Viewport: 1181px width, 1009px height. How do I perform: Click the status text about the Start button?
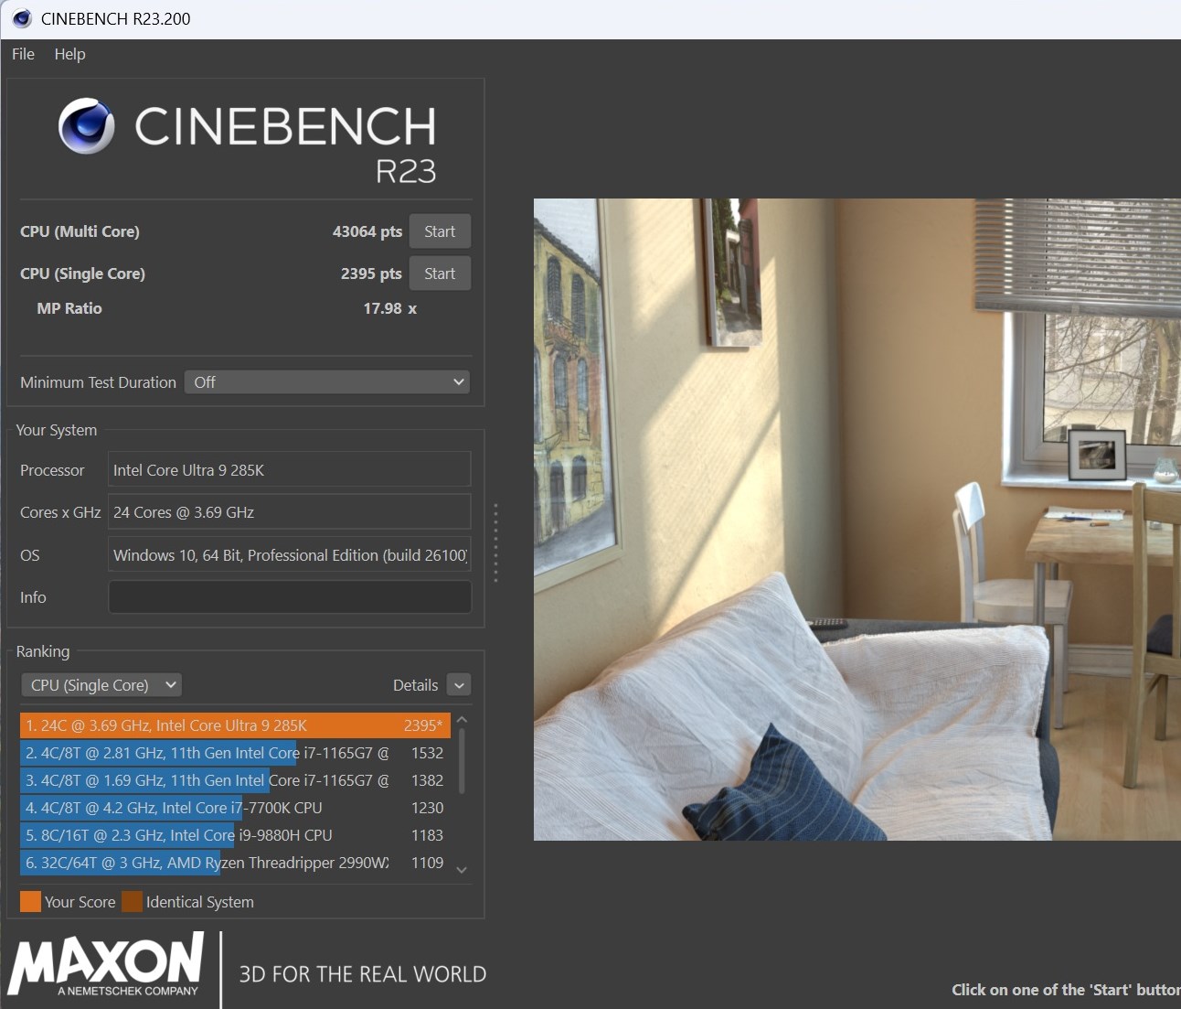(x=1066, y=990)
